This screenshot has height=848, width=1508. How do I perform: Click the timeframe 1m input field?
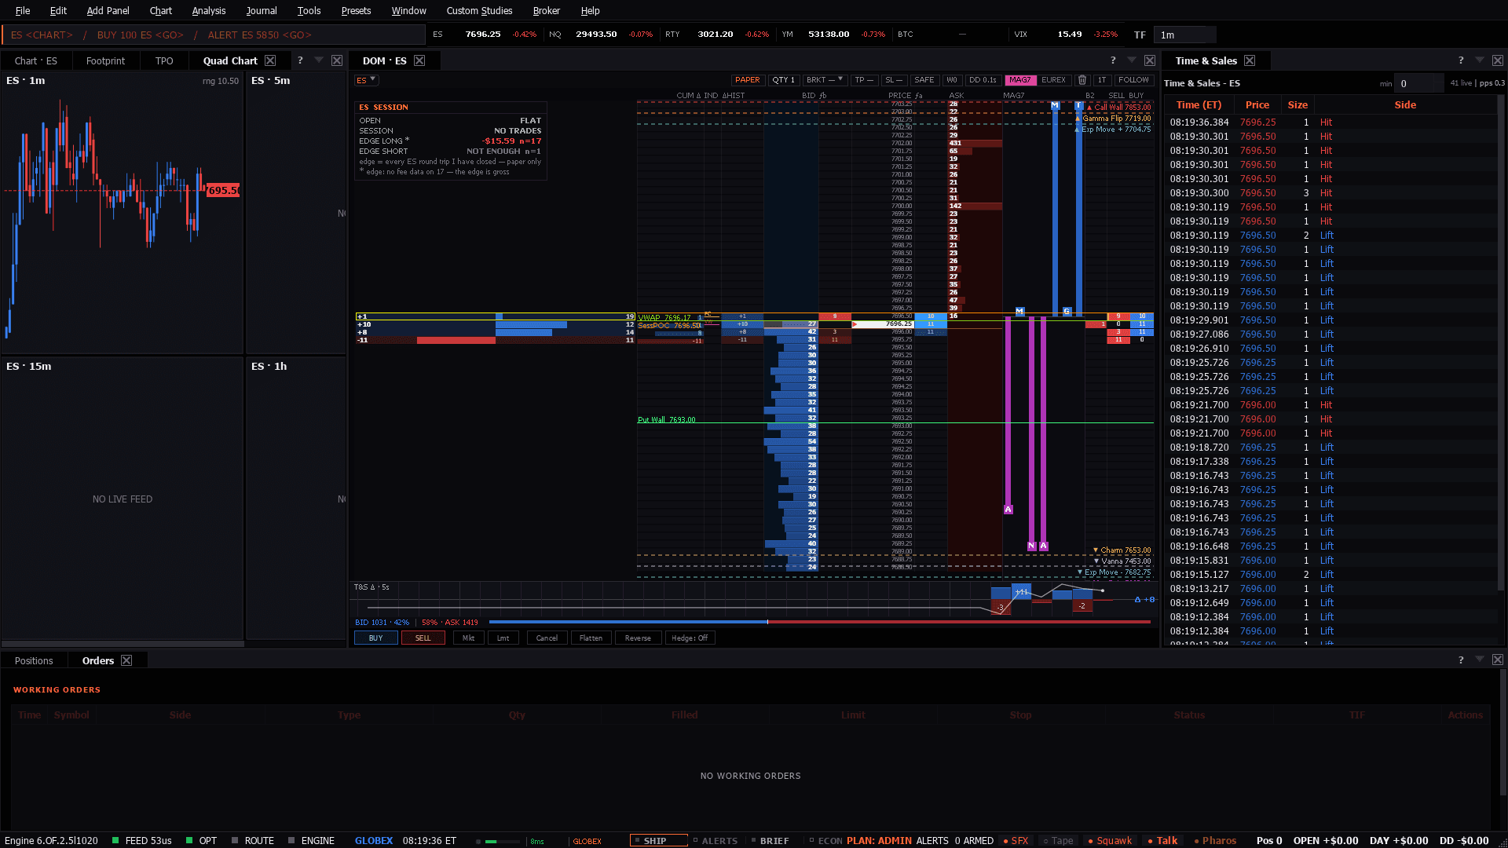coord(1184,35)
